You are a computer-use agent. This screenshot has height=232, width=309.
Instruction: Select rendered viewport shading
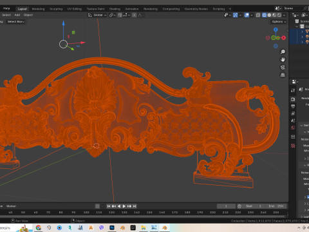click(279, 15)
